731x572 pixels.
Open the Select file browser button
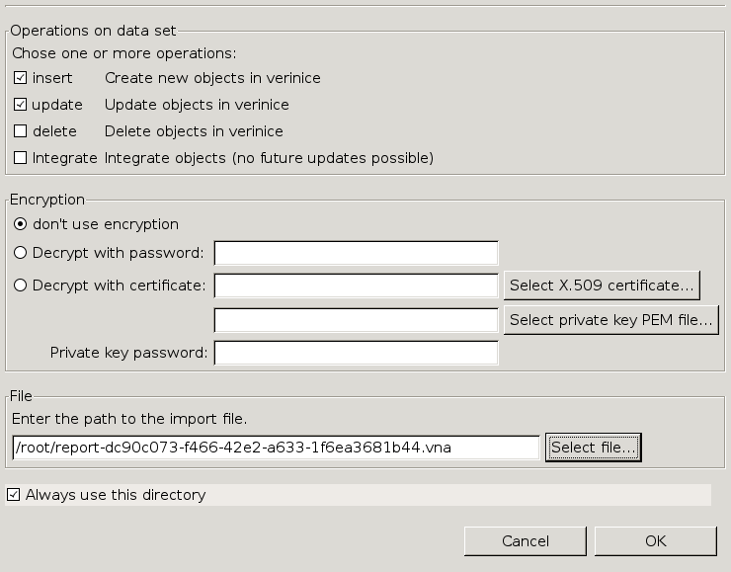click(594, 448)
